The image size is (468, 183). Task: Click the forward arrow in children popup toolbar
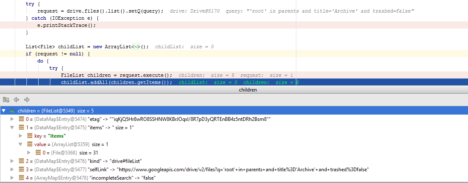[27, 100]
